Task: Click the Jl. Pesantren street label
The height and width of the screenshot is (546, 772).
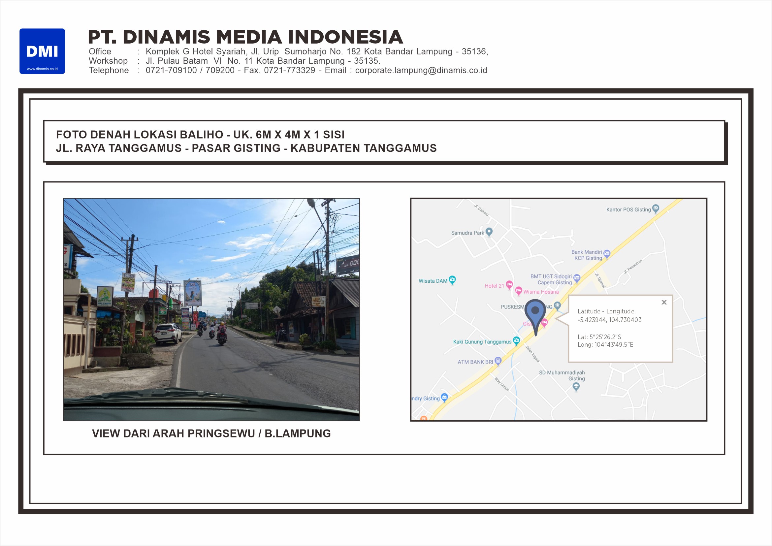Action: pyautogui.click(x=633, y=266)
